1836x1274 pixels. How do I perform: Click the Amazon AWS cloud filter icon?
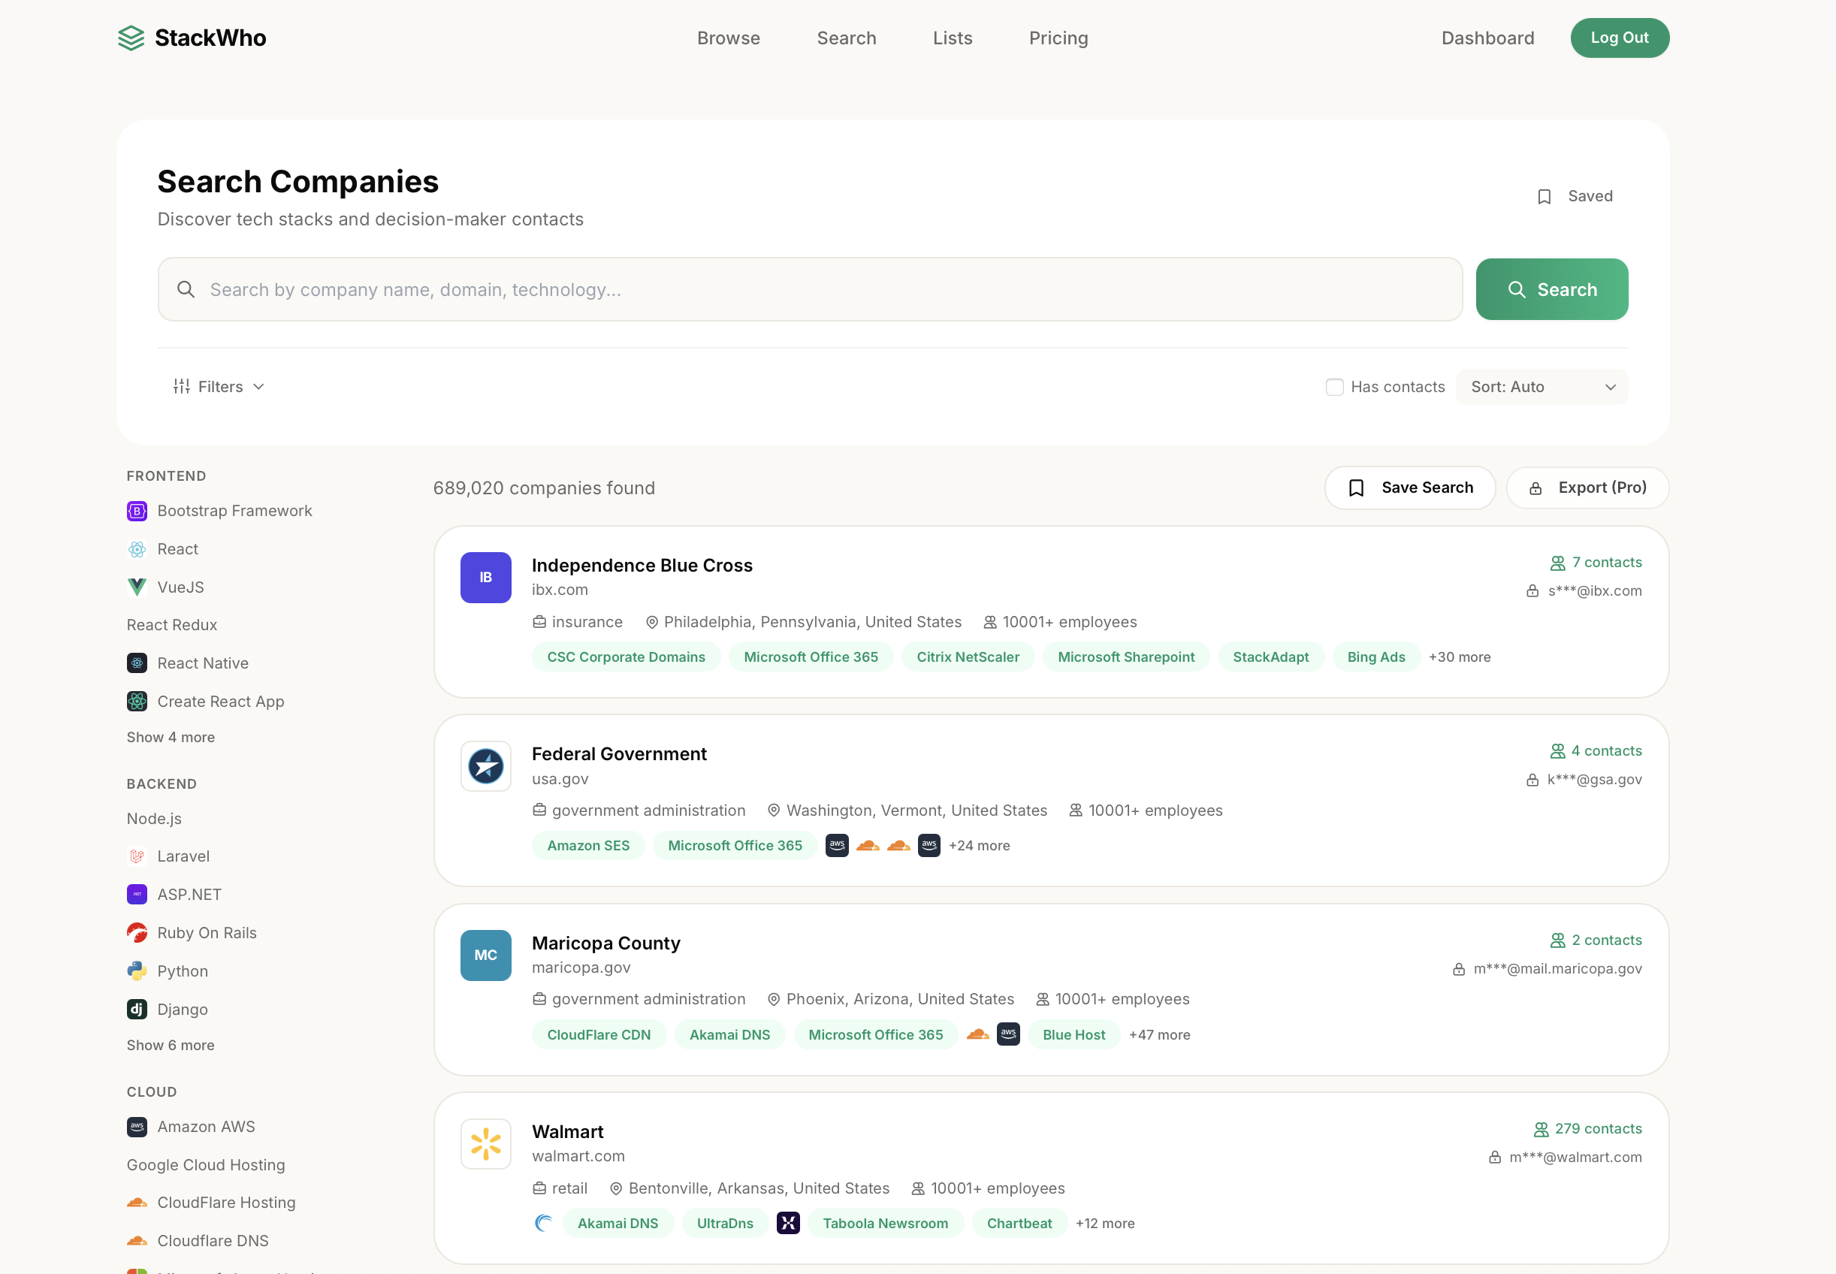(x=137, y=1125)
